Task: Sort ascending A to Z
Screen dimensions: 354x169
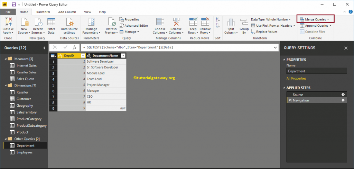Action: click(218, 19)
